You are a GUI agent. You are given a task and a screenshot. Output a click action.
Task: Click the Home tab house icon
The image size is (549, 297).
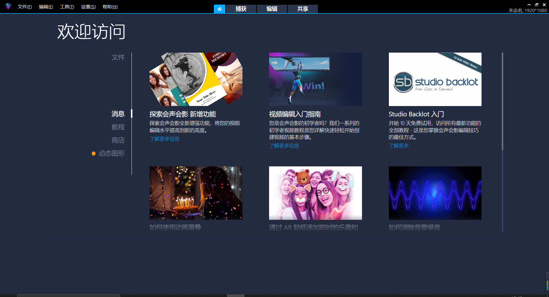pyautogui.click(x=220, y=9)
